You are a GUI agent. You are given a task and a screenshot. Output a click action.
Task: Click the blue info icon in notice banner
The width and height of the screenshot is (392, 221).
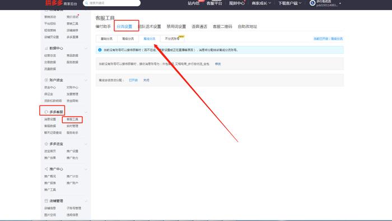coord(100,50)
